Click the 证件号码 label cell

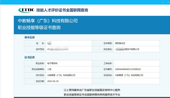tap(35, 49)
